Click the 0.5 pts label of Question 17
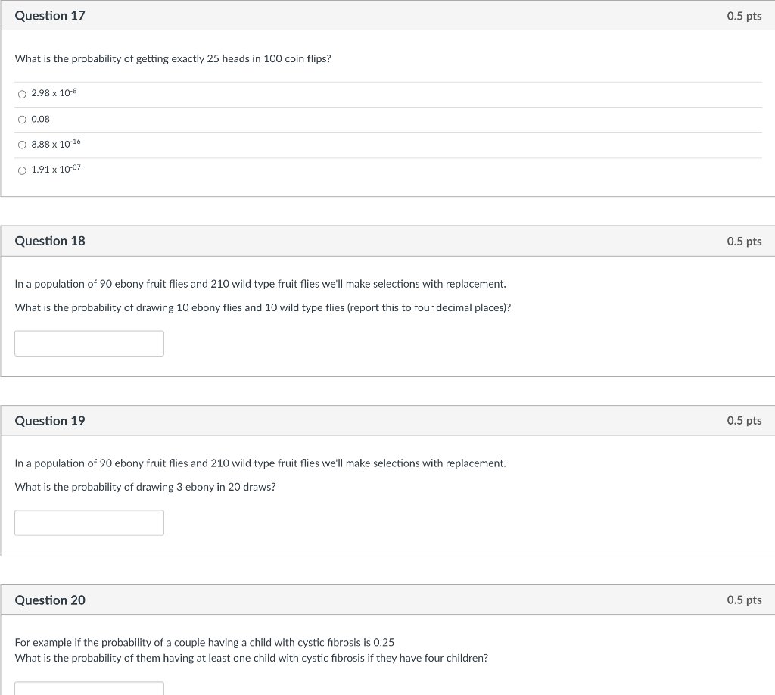Image resolution: width=775 pixels, height=695 pixels. (744, 16)
